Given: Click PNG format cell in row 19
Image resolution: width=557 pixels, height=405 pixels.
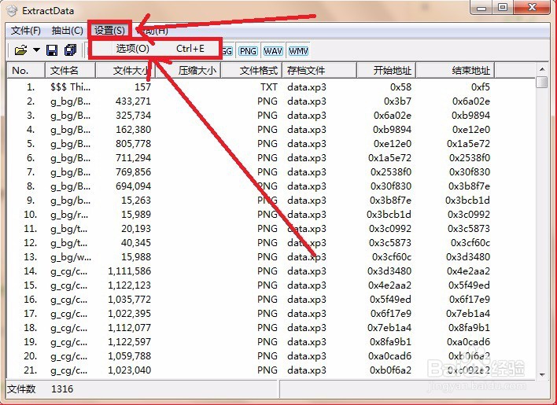Looking at the screenshot, I should [267, 342].
